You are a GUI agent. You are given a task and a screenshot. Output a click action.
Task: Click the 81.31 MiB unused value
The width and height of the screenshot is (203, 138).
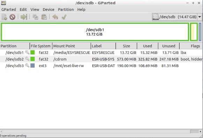coord(170,66)
